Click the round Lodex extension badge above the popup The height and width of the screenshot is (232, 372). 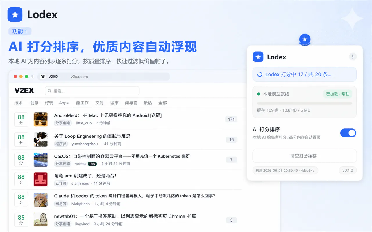(305, 39)
